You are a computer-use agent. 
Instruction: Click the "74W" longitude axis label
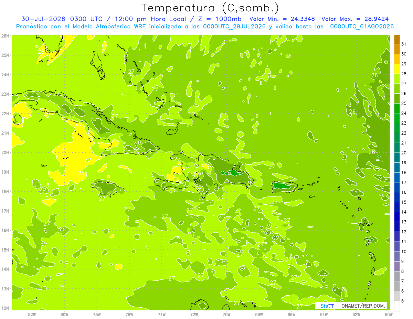point(162,314)
